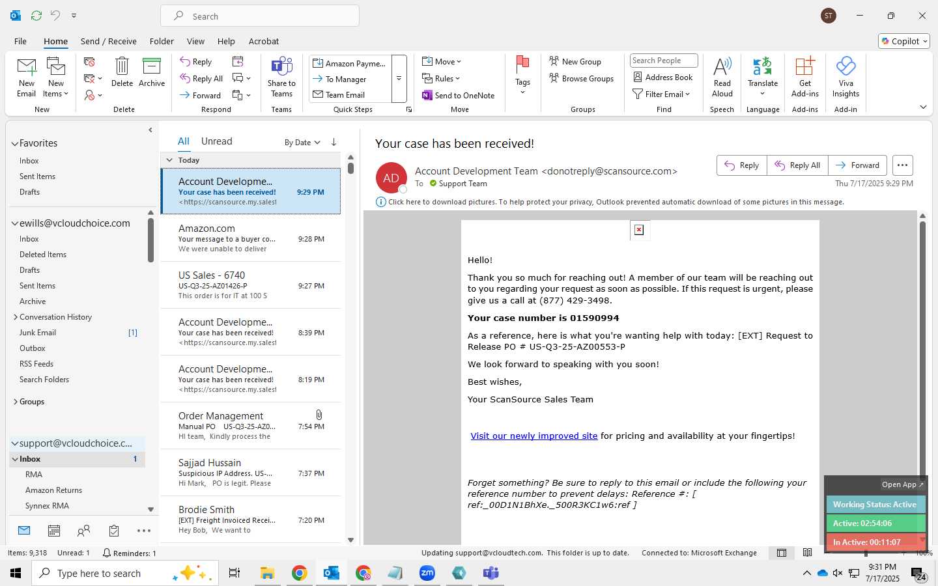Click Forward in the reading pane

857,165
